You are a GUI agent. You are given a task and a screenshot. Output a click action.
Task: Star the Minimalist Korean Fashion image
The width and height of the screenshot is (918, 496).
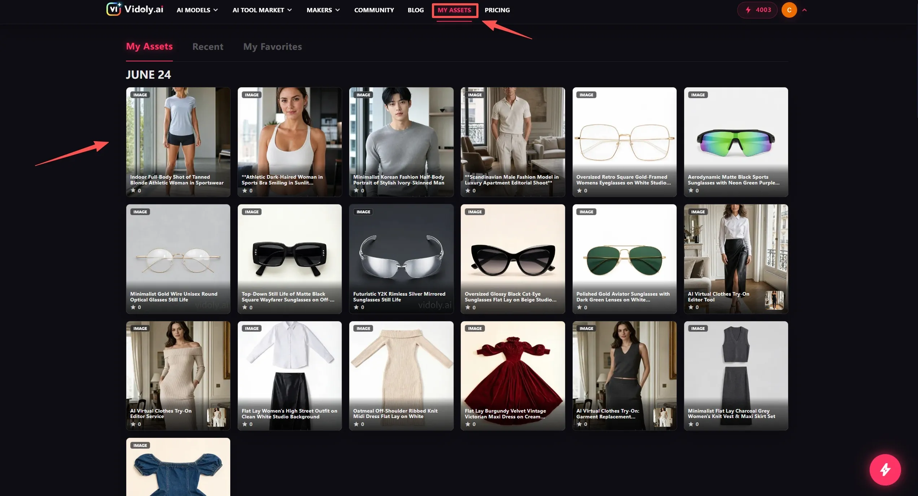(356, 190)
